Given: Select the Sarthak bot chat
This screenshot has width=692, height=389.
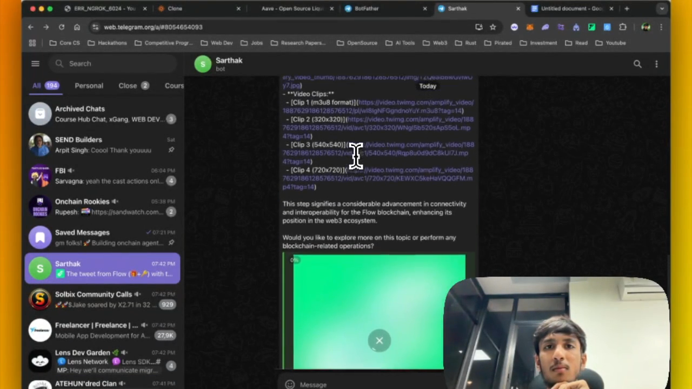Looking at the screenshot, I should (102, 268).
